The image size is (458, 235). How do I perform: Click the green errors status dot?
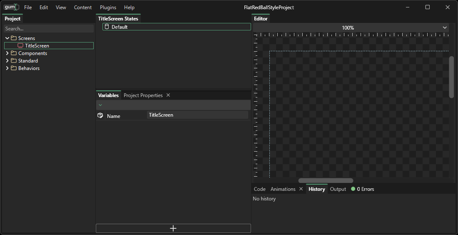pyautogui.click(x=353, y=189)
